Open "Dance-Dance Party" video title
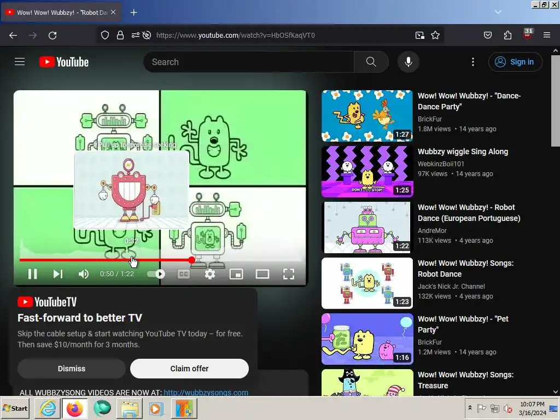This screenshot has height=420, width=560. click(469, 101)
